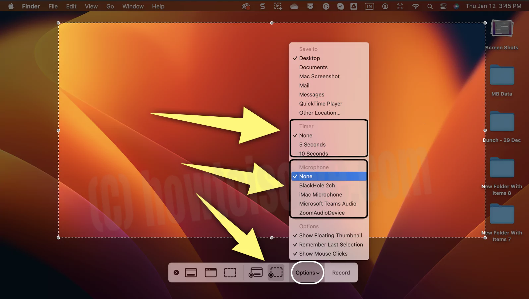The width and height of the screenshot is (529, 299).
Task: Open the Finder menu
Action: (31, 6)
